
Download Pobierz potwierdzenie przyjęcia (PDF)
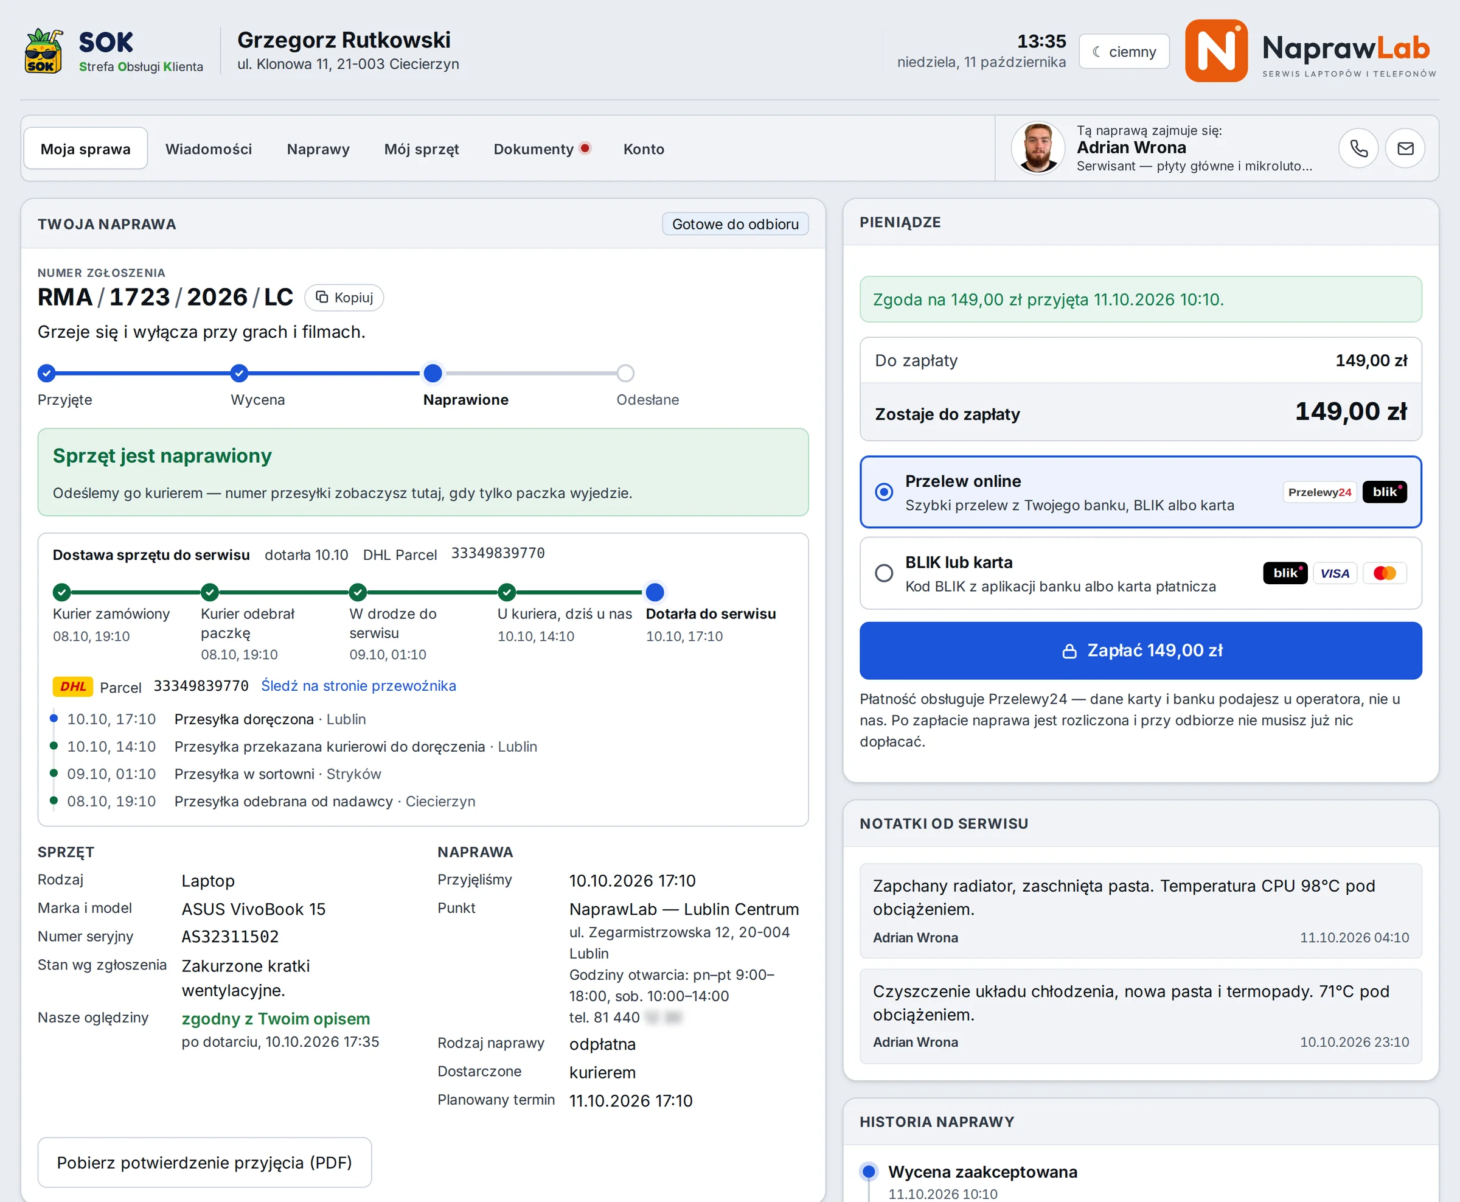pos(204,1162)
